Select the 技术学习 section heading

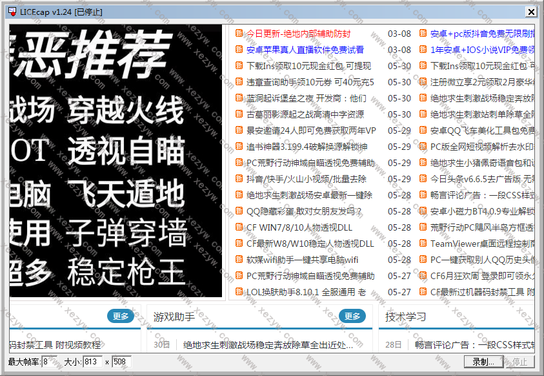coord(405,317)
